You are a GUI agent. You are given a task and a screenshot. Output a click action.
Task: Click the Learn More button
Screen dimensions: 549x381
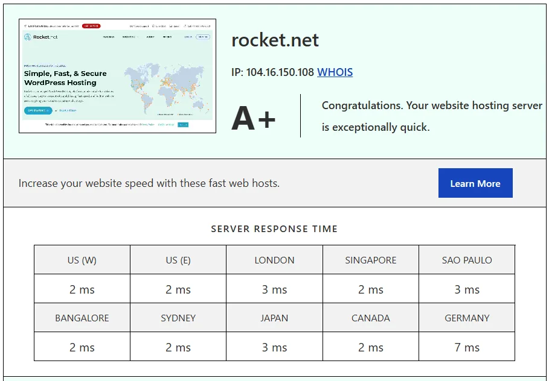coord(475,183)
